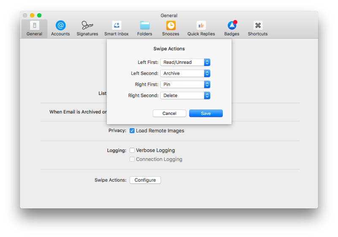The height and width of the screenshot is (237, 338).
Task: Open the Left First dropdown
Action: pos(185,62)
